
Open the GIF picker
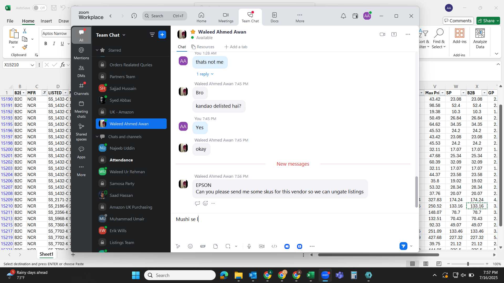pos(203,246)
